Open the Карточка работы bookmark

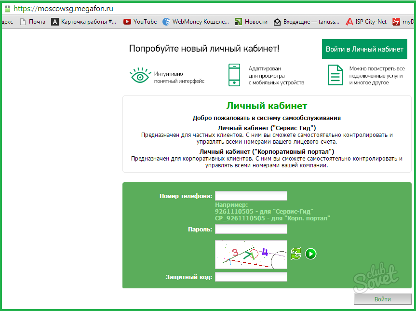(84, 22)
